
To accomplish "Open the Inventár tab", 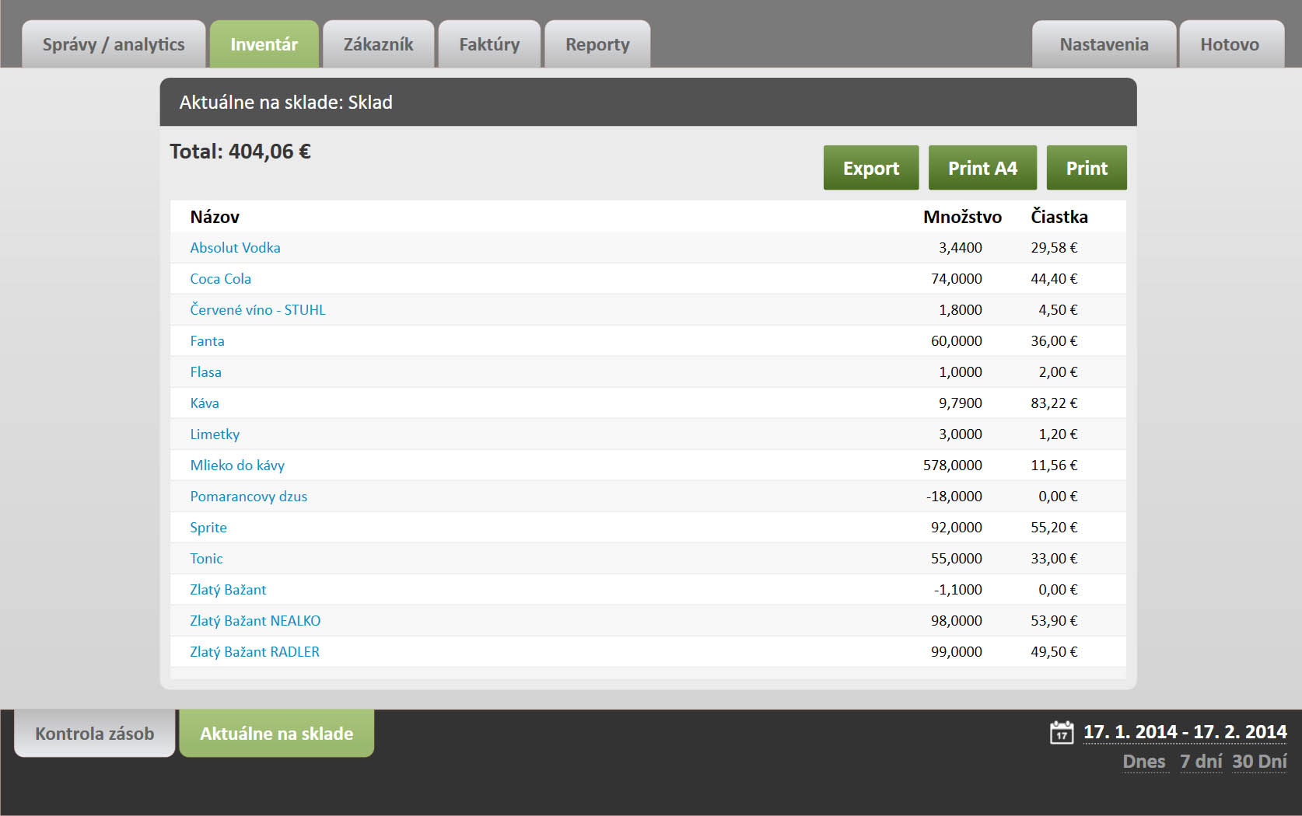I will tap(264, 44).
